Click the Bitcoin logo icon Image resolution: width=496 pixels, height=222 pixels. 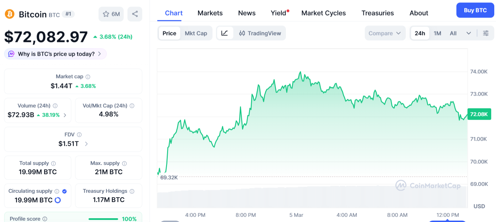9,14
